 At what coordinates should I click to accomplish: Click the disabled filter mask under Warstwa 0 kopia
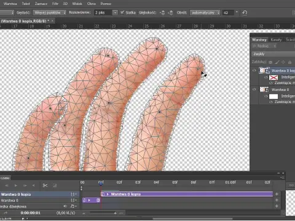pyautogui.click(x=273, y=77)
